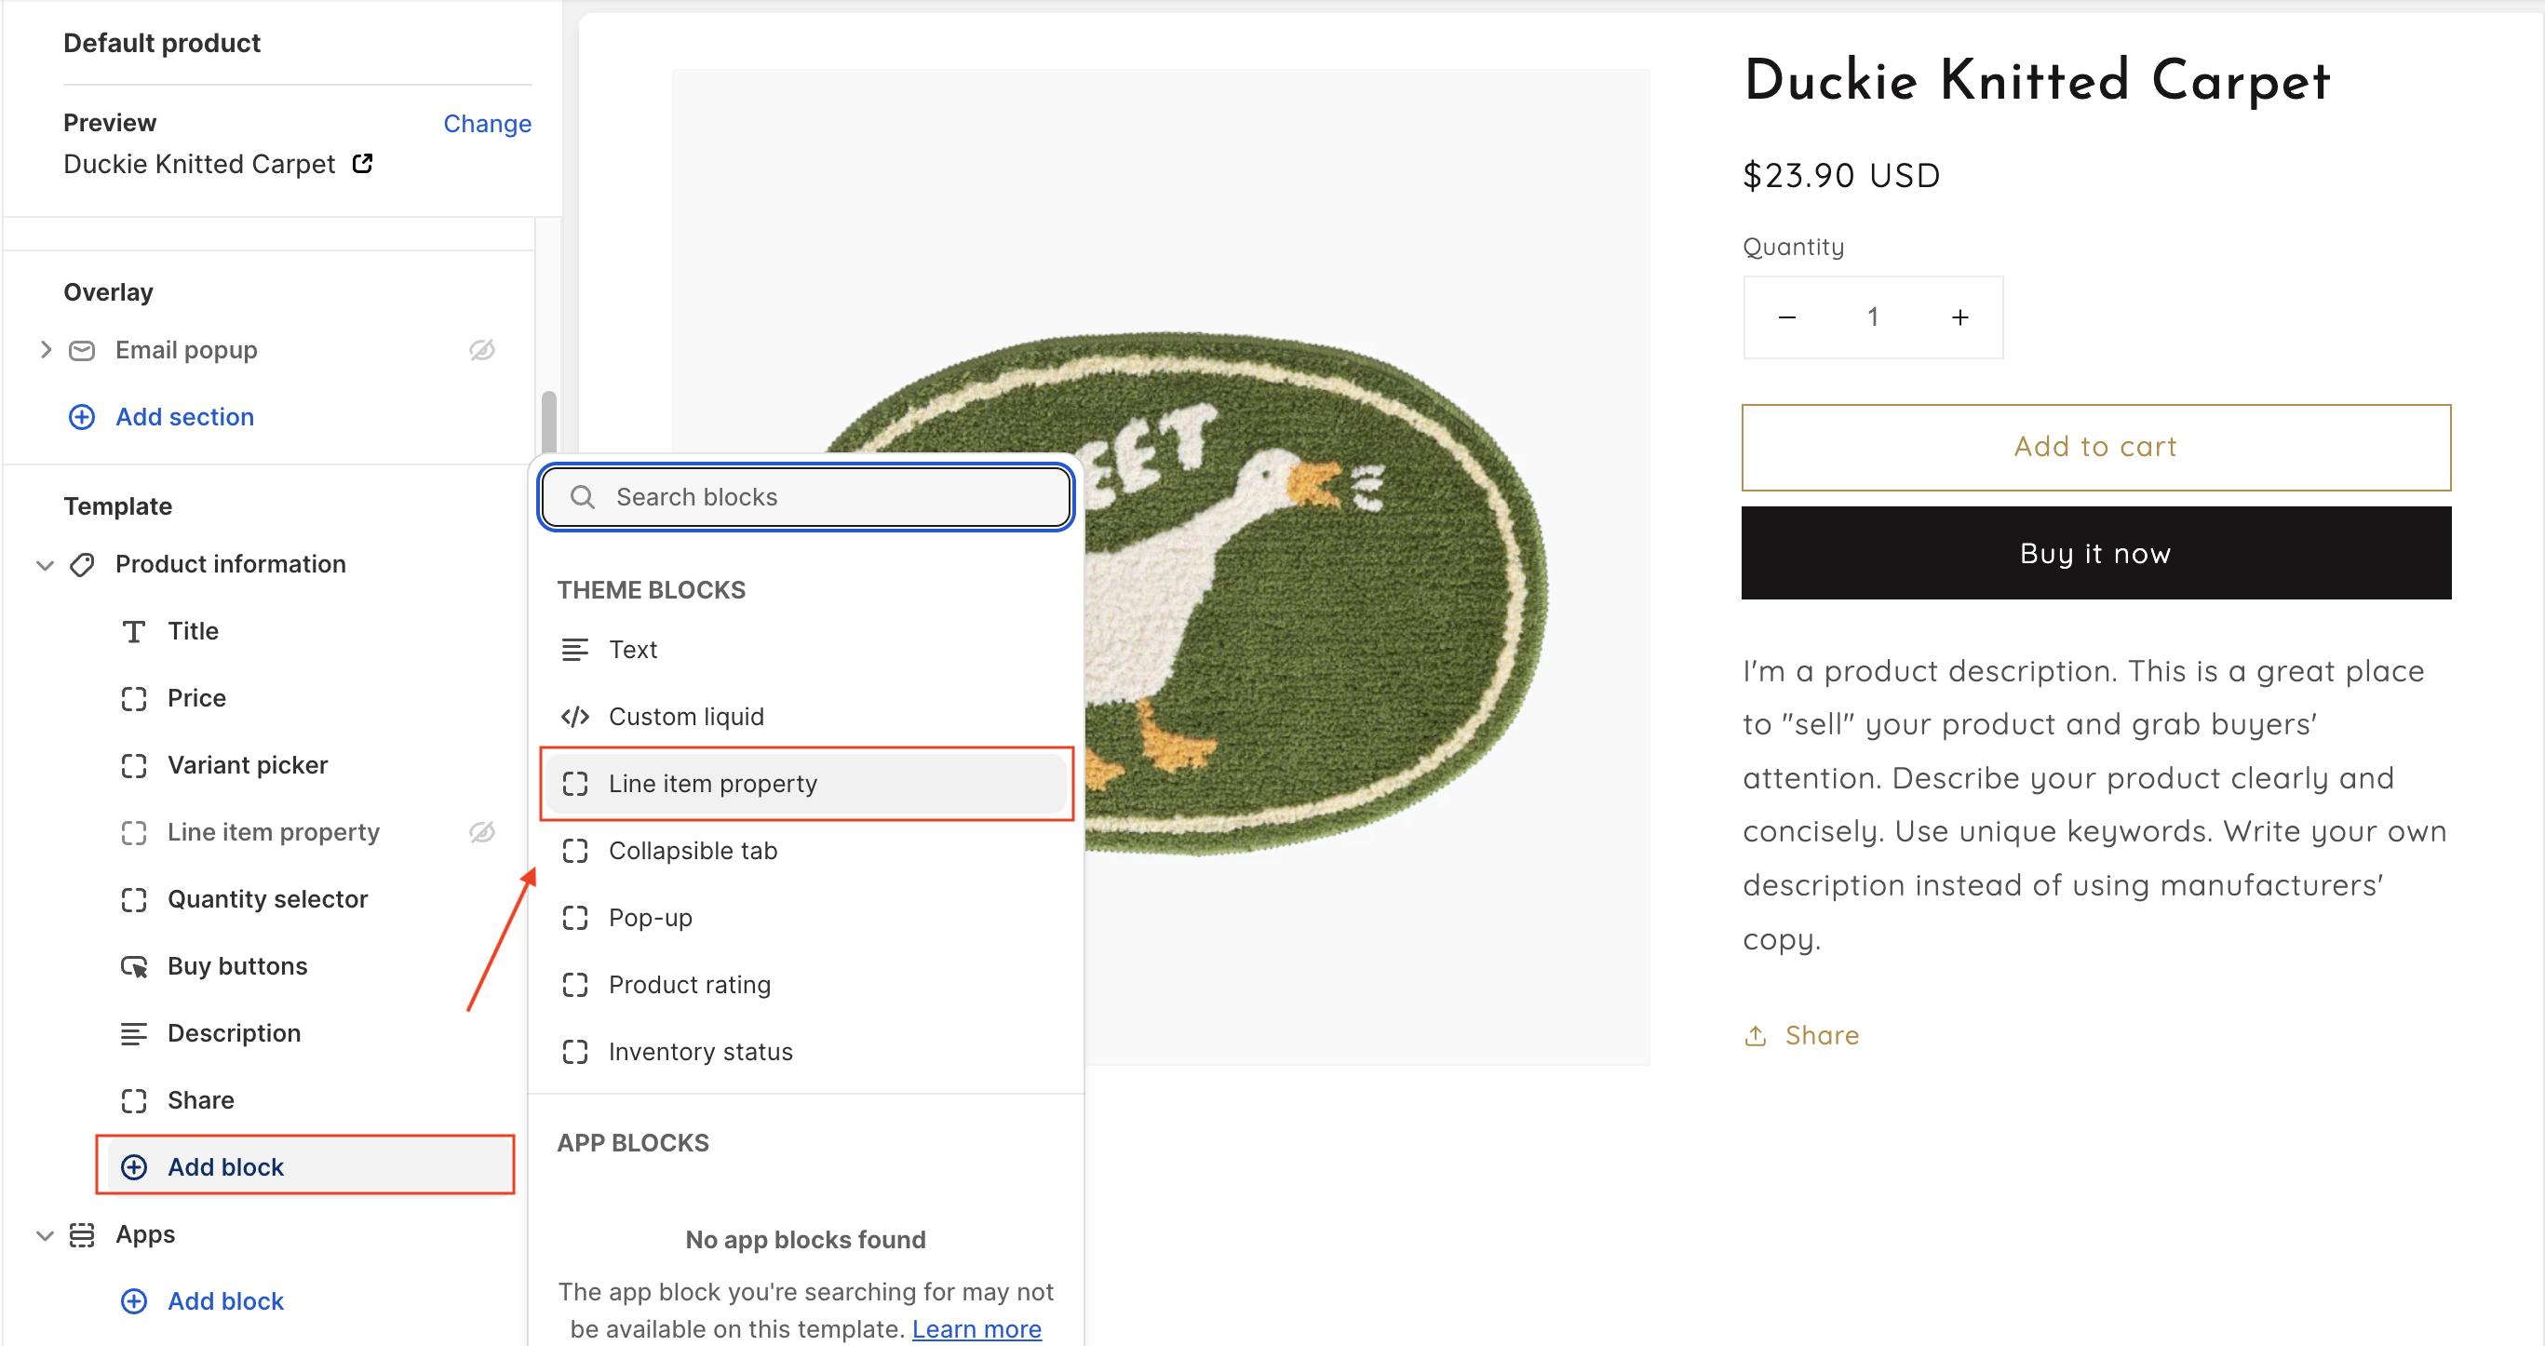Select Inventory status theme block
This screenshot has height=1346, width=2545.
(699, 1052)
